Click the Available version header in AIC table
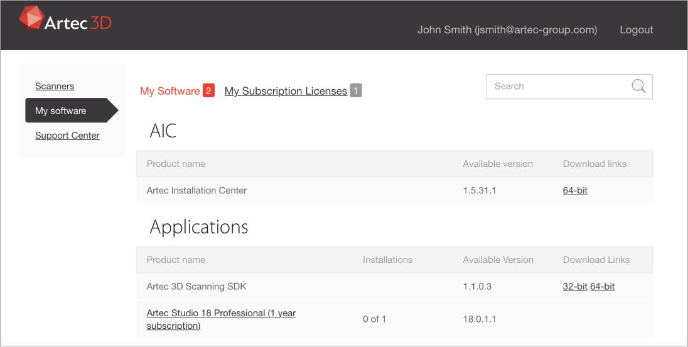This screenshot has width=688, height=347. click(x=498, y=164)
